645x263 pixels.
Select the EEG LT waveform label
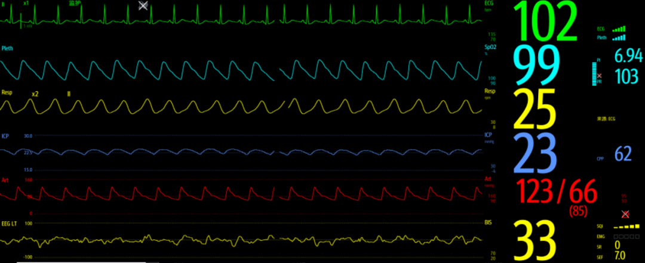click(8, 223)
